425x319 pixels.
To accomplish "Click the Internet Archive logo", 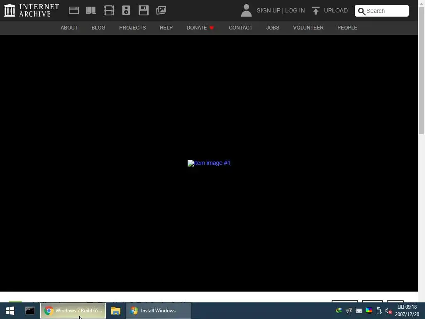I will tap(32, 10).
